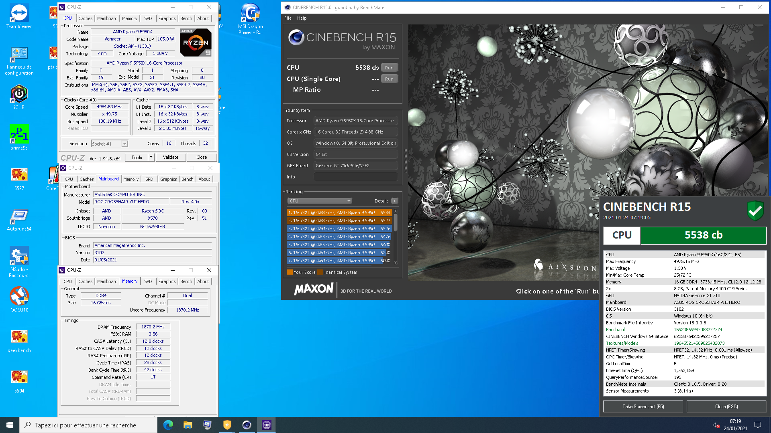Select ranking entry with score 5476
This screenshot has width=771, height=433.
click(339, 237)
